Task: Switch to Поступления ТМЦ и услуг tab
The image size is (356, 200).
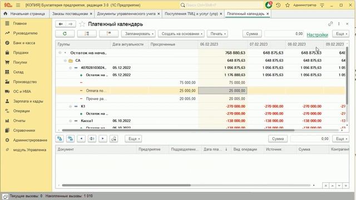Action: pos(191,14)
